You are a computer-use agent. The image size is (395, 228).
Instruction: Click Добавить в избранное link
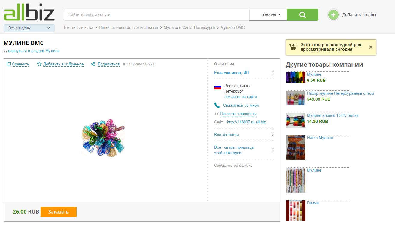tap(63, 64)
